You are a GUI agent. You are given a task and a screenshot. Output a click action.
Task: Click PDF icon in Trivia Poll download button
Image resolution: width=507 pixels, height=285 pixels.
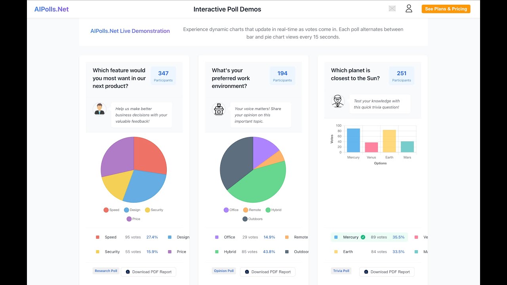[x=366, y=272]
